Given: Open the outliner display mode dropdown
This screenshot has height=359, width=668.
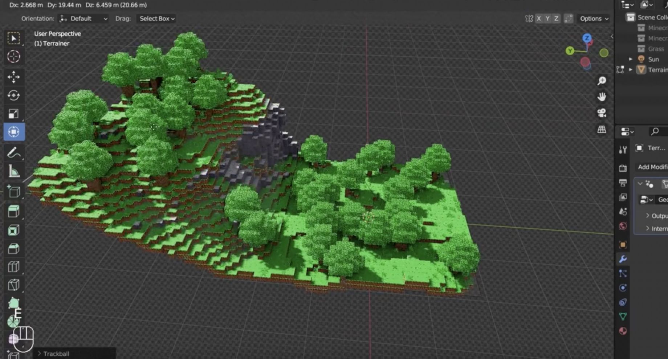Looking at the screenshot, I should tap(647, 5).
